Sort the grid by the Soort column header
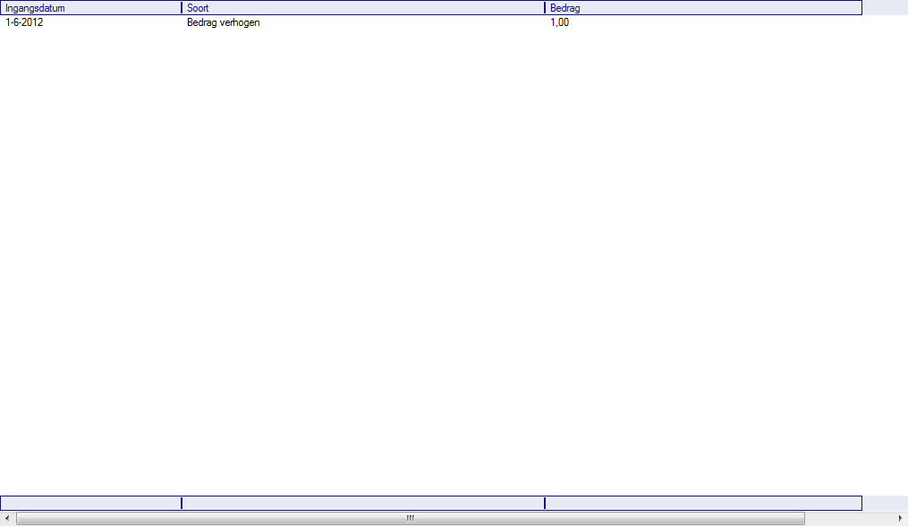Viewport: 908px width, 526px height. point(362,8)
